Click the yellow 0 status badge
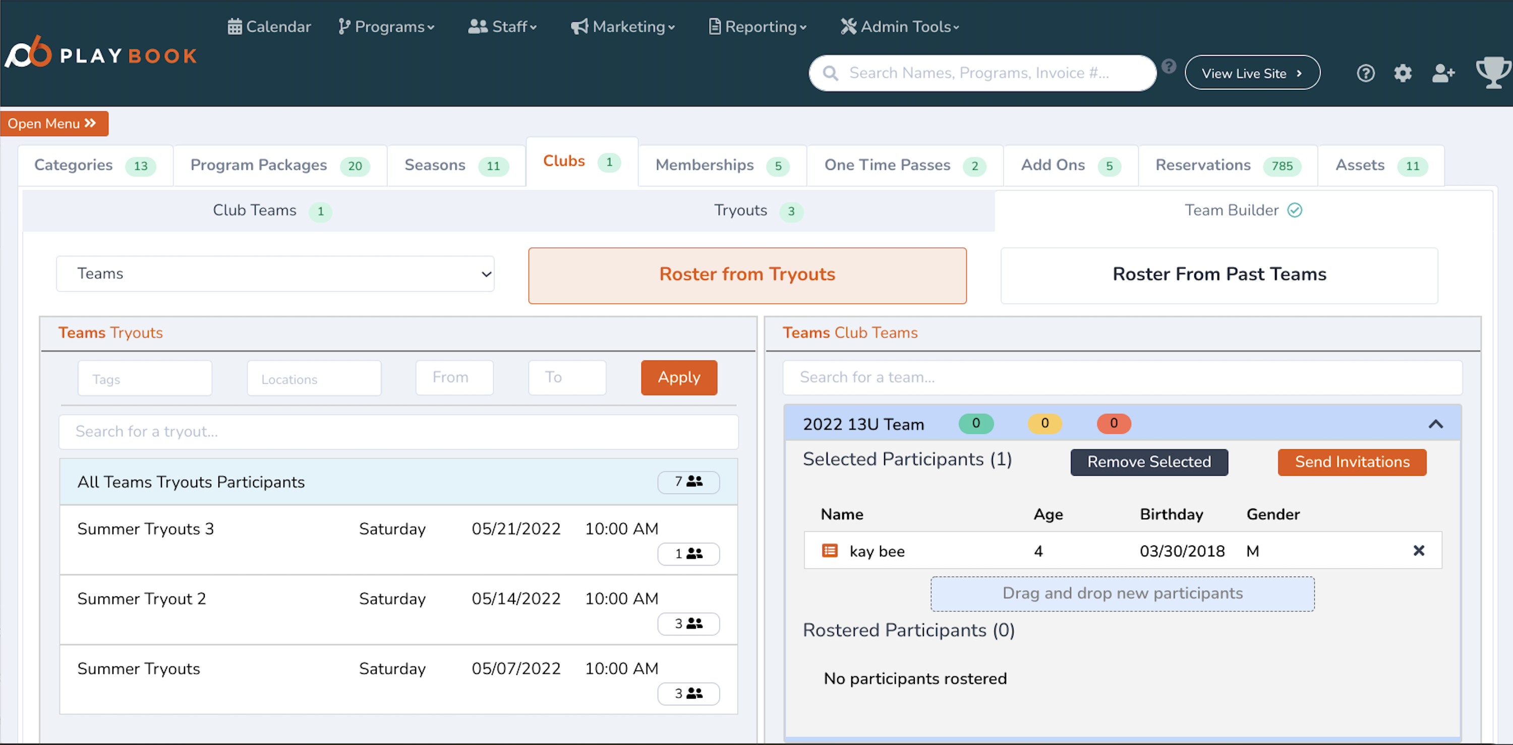The image size is (1513, 745). click(x=1044, y=423)
